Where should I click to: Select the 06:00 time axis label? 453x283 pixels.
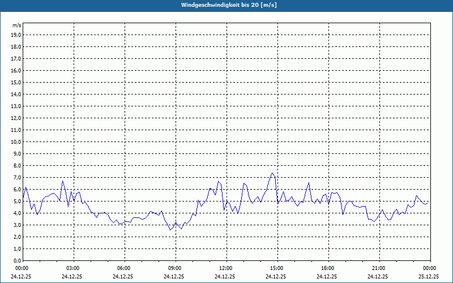click(x=124, y=268)
